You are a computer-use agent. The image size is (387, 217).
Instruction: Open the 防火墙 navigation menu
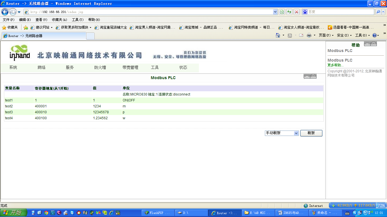coord(100,68)
